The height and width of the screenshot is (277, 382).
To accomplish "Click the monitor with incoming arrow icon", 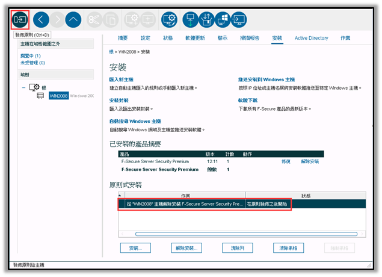I will pyautogui.click(x=239, y=19).
